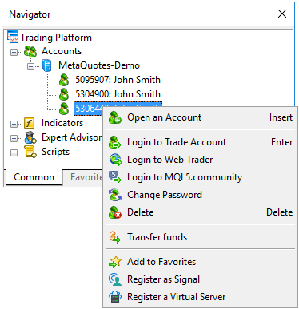Click the Trading Platform root icon

pos(13,37)
